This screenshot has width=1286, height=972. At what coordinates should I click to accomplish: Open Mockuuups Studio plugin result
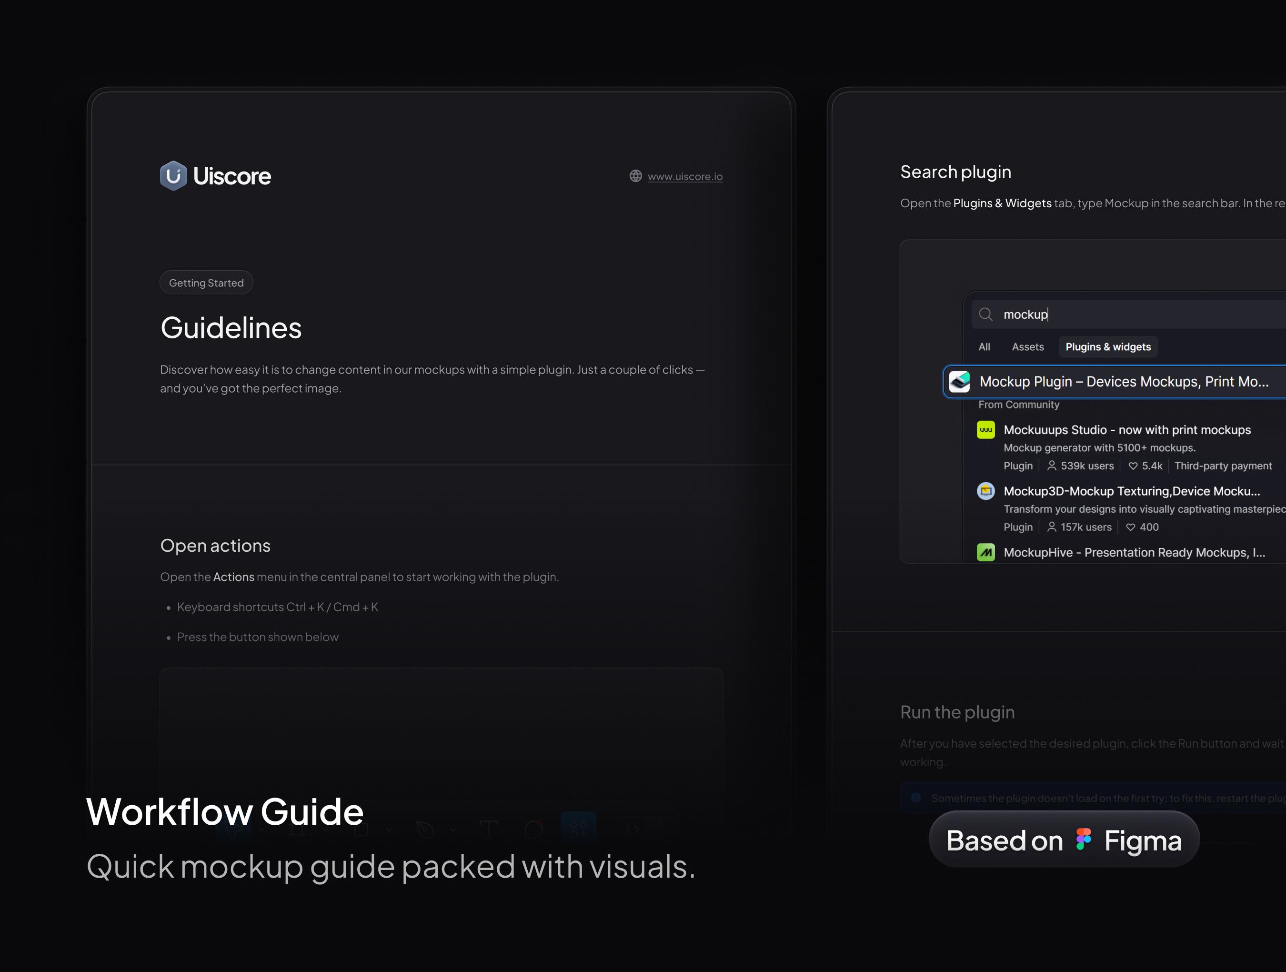point(1127,430)
